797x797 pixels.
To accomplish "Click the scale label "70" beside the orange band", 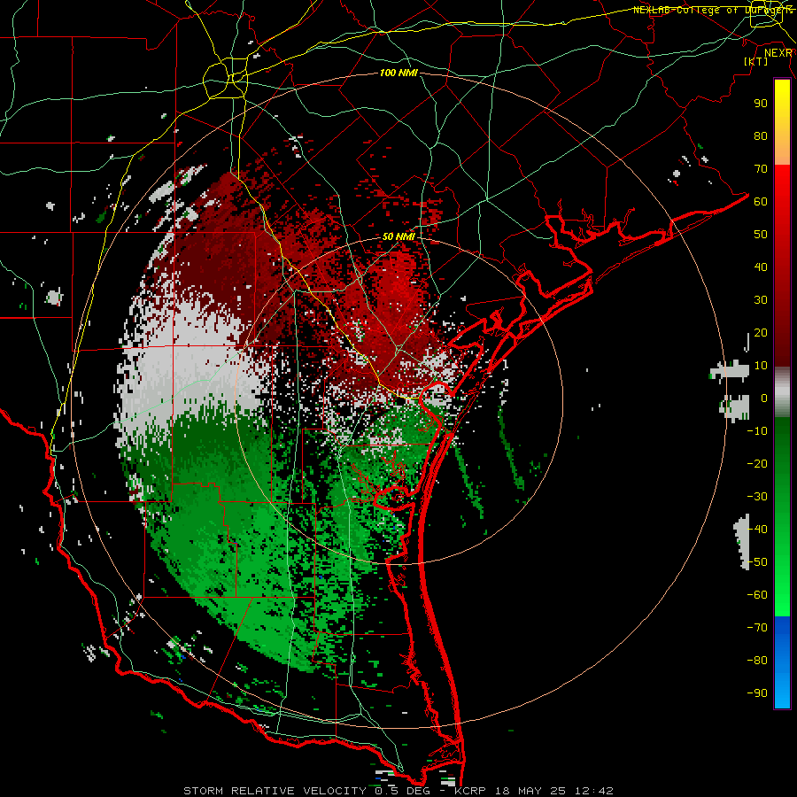I will [761, 169].
